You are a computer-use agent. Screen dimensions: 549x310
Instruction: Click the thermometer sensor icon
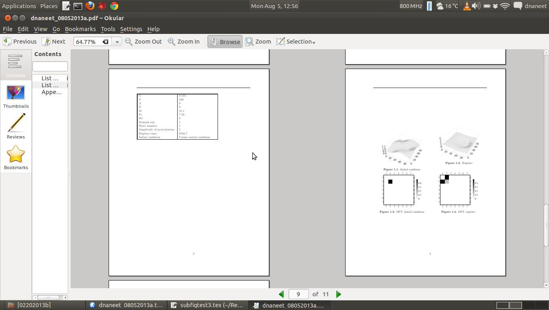[429, 6]
